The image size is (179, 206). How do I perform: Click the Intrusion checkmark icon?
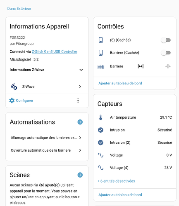click(100, 130)
